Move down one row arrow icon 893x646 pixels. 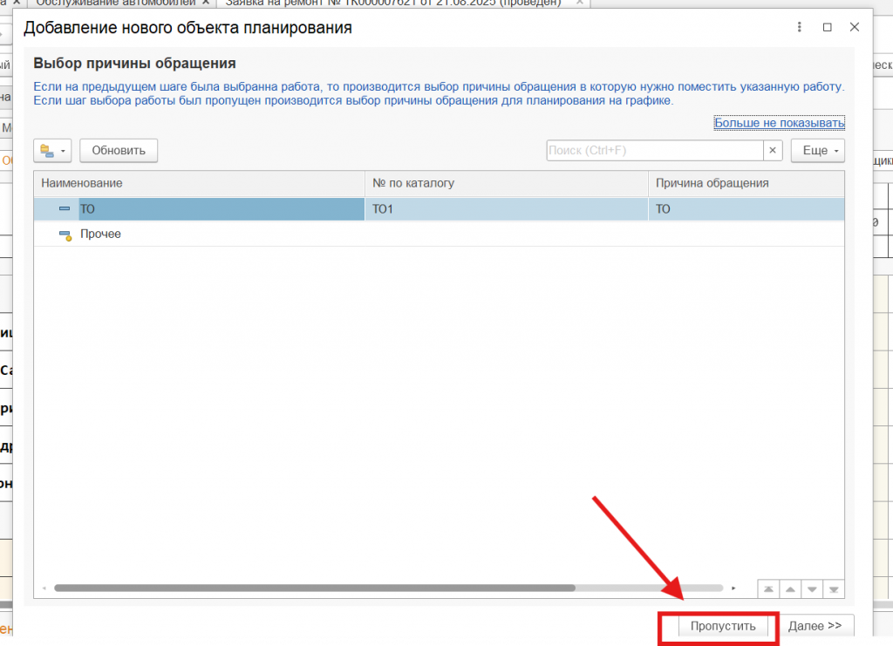coord(812,588)
